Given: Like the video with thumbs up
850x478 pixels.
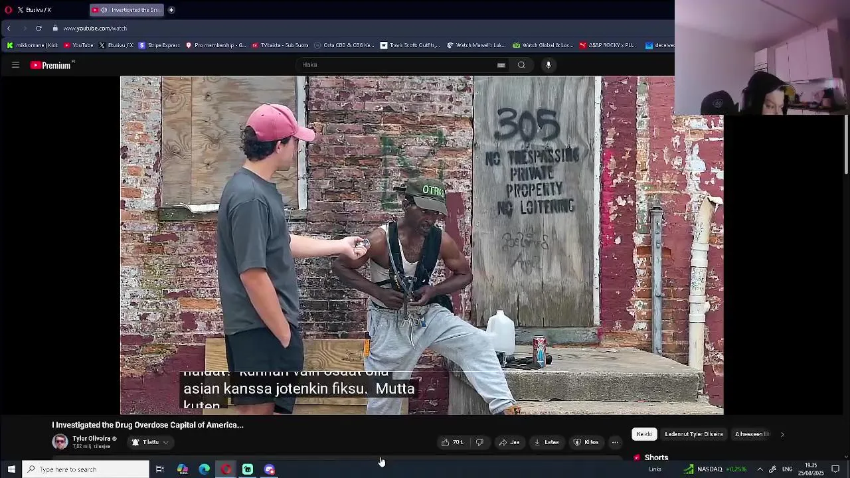Looking at the screenshot, I should tap(452, 442).
